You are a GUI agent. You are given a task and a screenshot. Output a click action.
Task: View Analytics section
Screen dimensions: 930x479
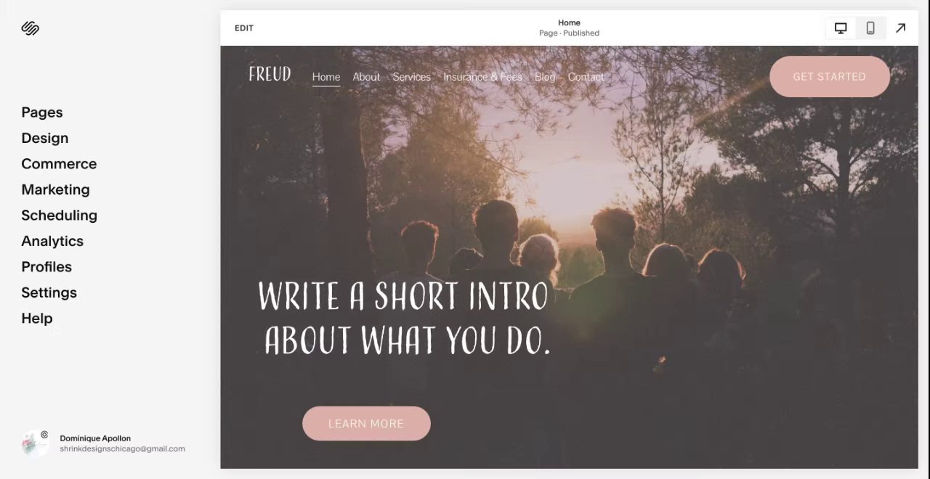click(x=52, y=241)
